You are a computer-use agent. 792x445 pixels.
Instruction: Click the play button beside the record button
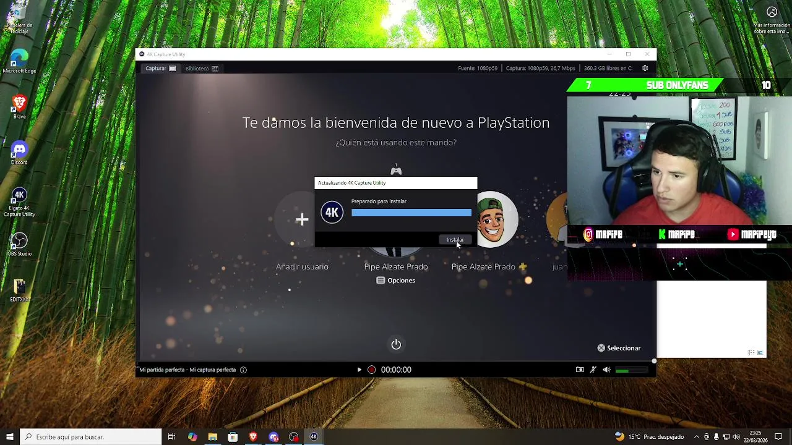tap(359, 370)
